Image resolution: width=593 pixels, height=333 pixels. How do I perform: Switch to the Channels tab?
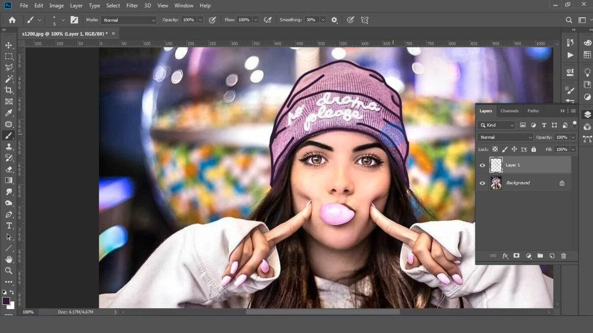[509, 111]
